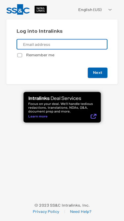
Task: Click the divider between Privacy Policy and Need Help
Action: click(64, 211)
